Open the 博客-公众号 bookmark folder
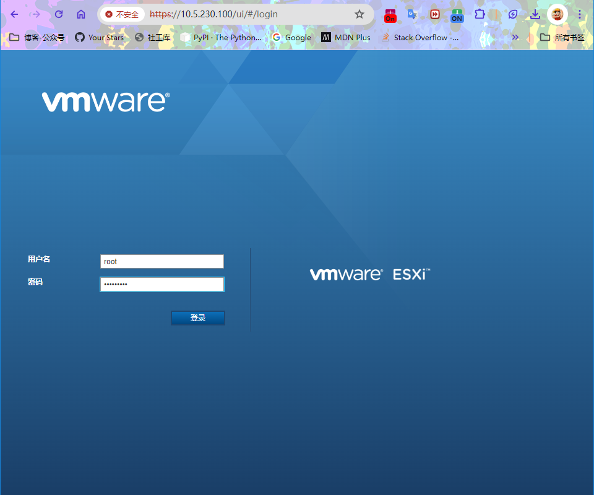 37,38
